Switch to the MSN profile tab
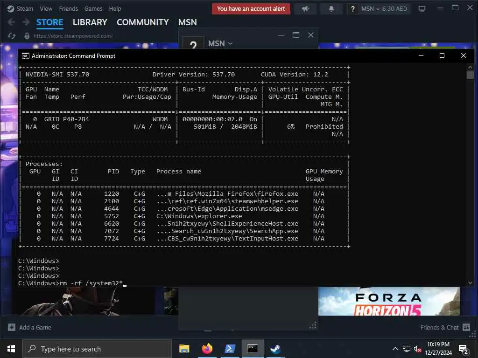Image resolution: width=478 pixels, height=358 pixels. (188, 22)
